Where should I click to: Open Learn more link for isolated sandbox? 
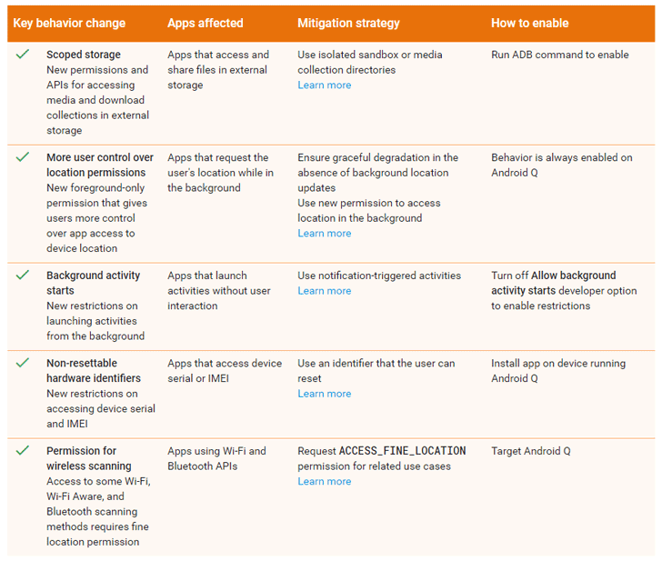(x=324, y=85)
